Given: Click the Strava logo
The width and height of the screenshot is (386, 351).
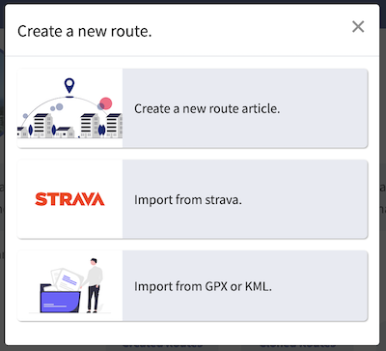Looking at the screenshot, I should tap(69, 199).
